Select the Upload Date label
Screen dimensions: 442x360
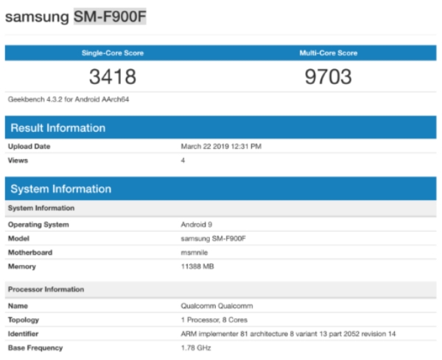pos(29,147)
